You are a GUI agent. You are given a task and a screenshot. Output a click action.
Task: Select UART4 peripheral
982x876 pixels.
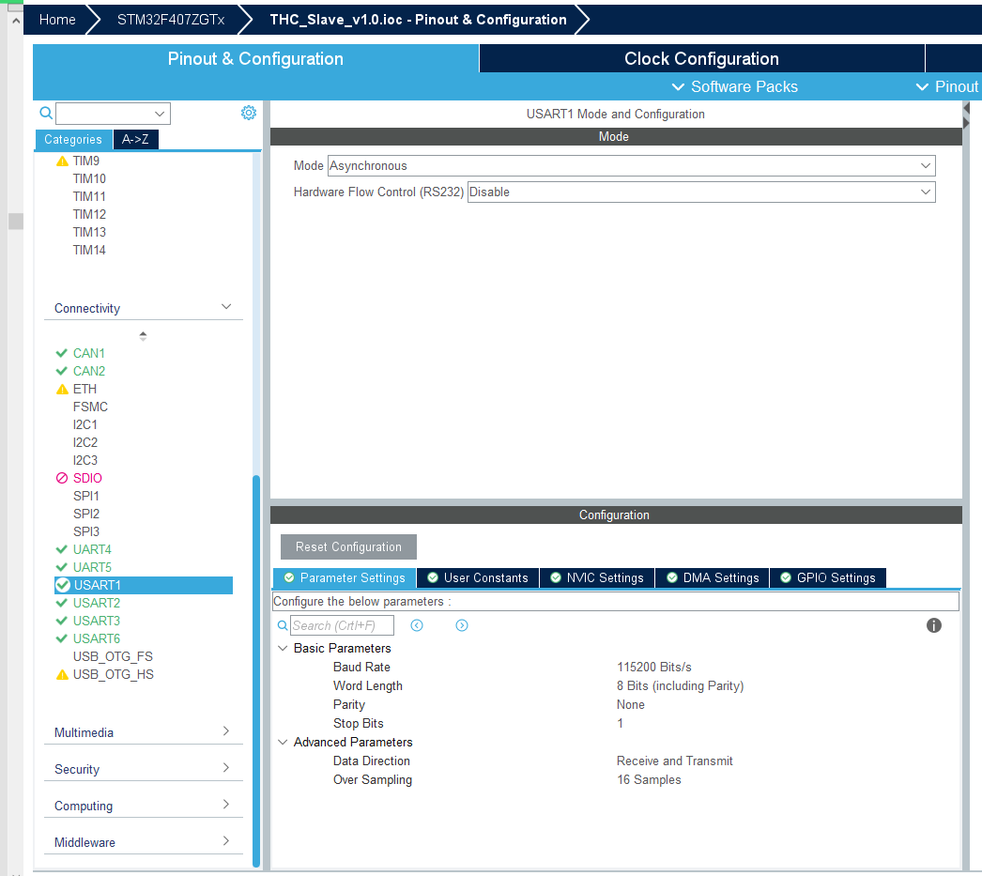(92, 549)
